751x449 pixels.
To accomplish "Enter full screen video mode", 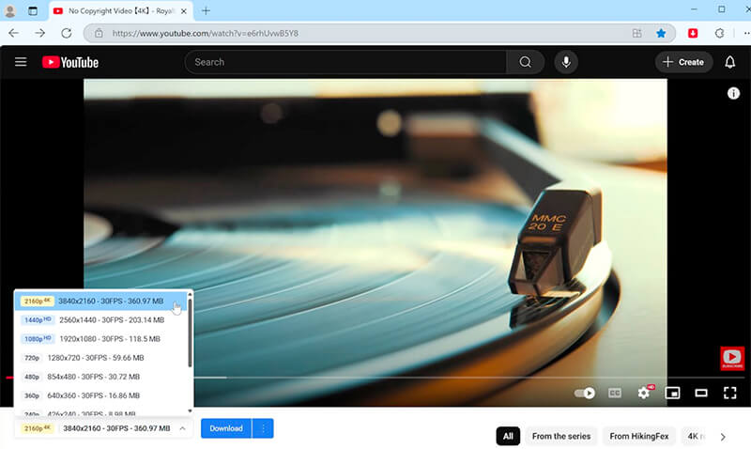I will click(x=730, y=393).
